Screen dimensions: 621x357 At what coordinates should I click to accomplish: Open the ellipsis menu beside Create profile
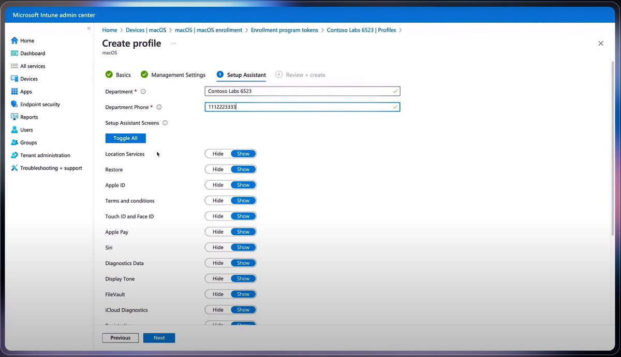tap(174, 44)
